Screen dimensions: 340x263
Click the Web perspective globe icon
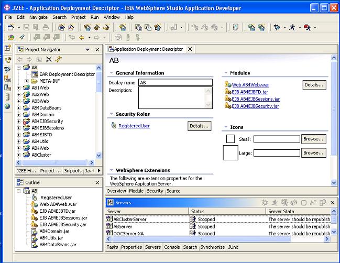pyautogui.click(x=7, y=106)
